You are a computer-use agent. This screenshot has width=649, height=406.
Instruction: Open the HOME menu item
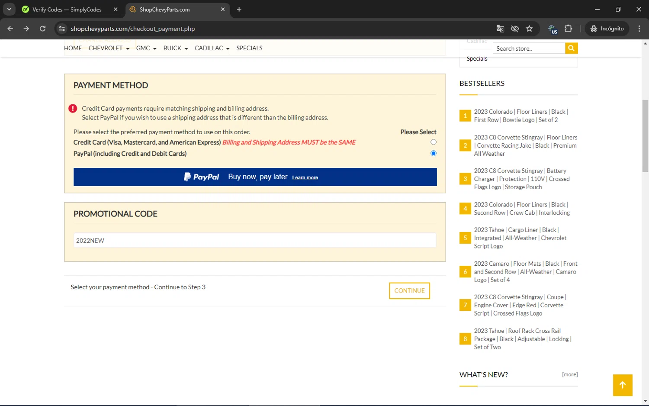73,48
